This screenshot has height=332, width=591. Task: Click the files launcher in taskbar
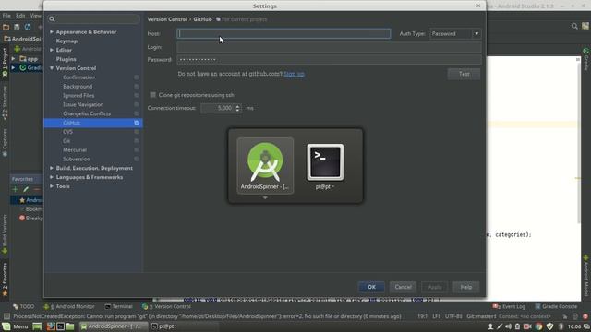(70, 326)
